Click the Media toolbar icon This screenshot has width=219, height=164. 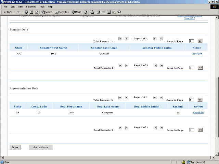[x=76, y=12]
